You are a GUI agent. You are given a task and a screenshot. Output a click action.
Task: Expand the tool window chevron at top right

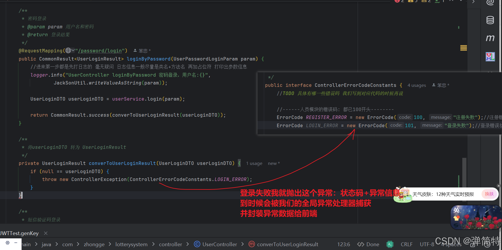[473, 2]
